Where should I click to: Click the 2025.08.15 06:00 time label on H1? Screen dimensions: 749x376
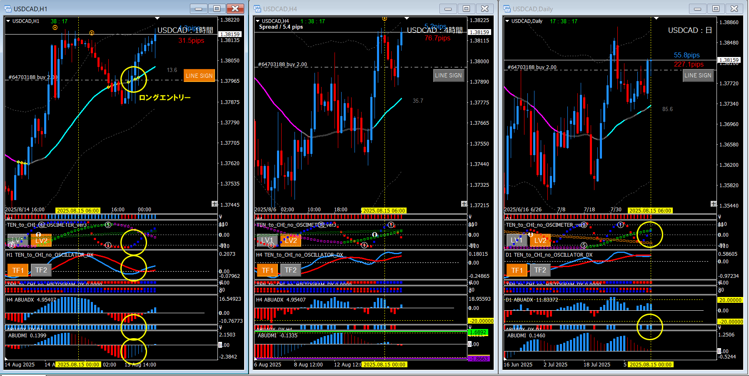pos(78,210)
